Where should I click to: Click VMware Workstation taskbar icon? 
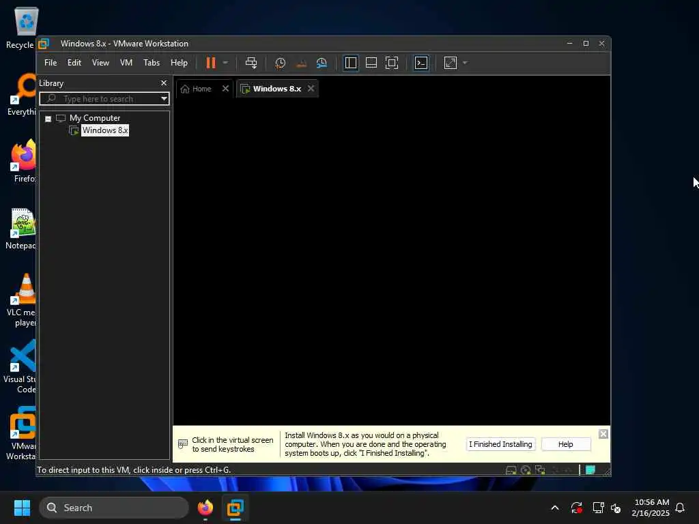[236, 508]
